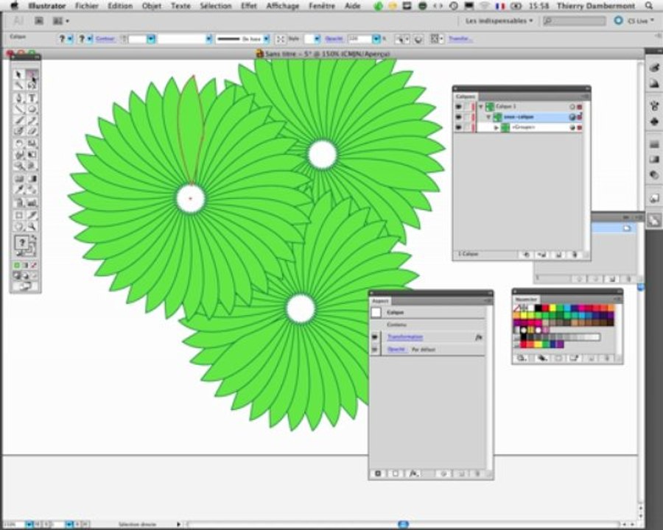This screenshot has width=663, height=530.
Task: Click the fill box with question mark
Action: click(21, 242)
